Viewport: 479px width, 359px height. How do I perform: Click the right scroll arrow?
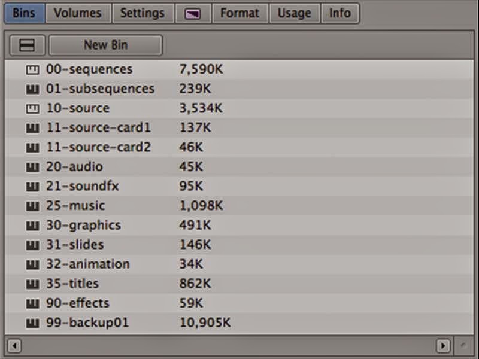click(x=443, y=345)
